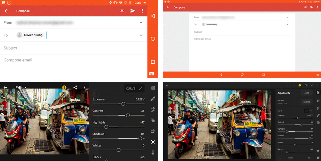The image size is (321, 161).
Task: Select the Light sun icon in Lightroom sidebar
Action: click(153, 142)
